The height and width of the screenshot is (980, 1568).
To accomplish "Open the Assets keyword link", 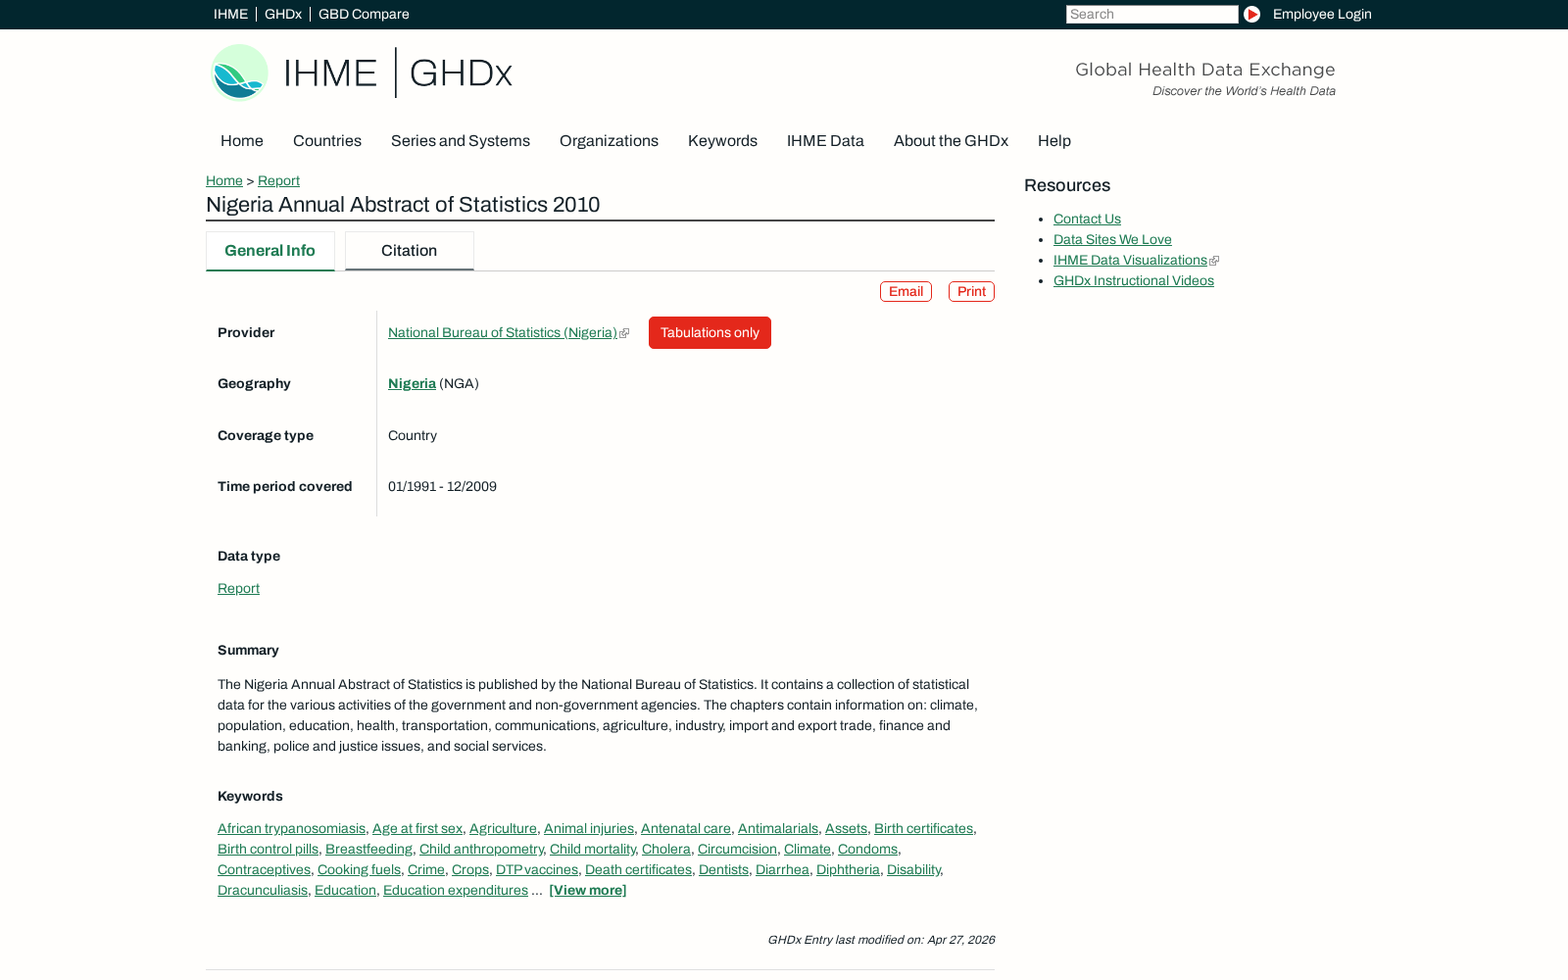I will [846, 828].
